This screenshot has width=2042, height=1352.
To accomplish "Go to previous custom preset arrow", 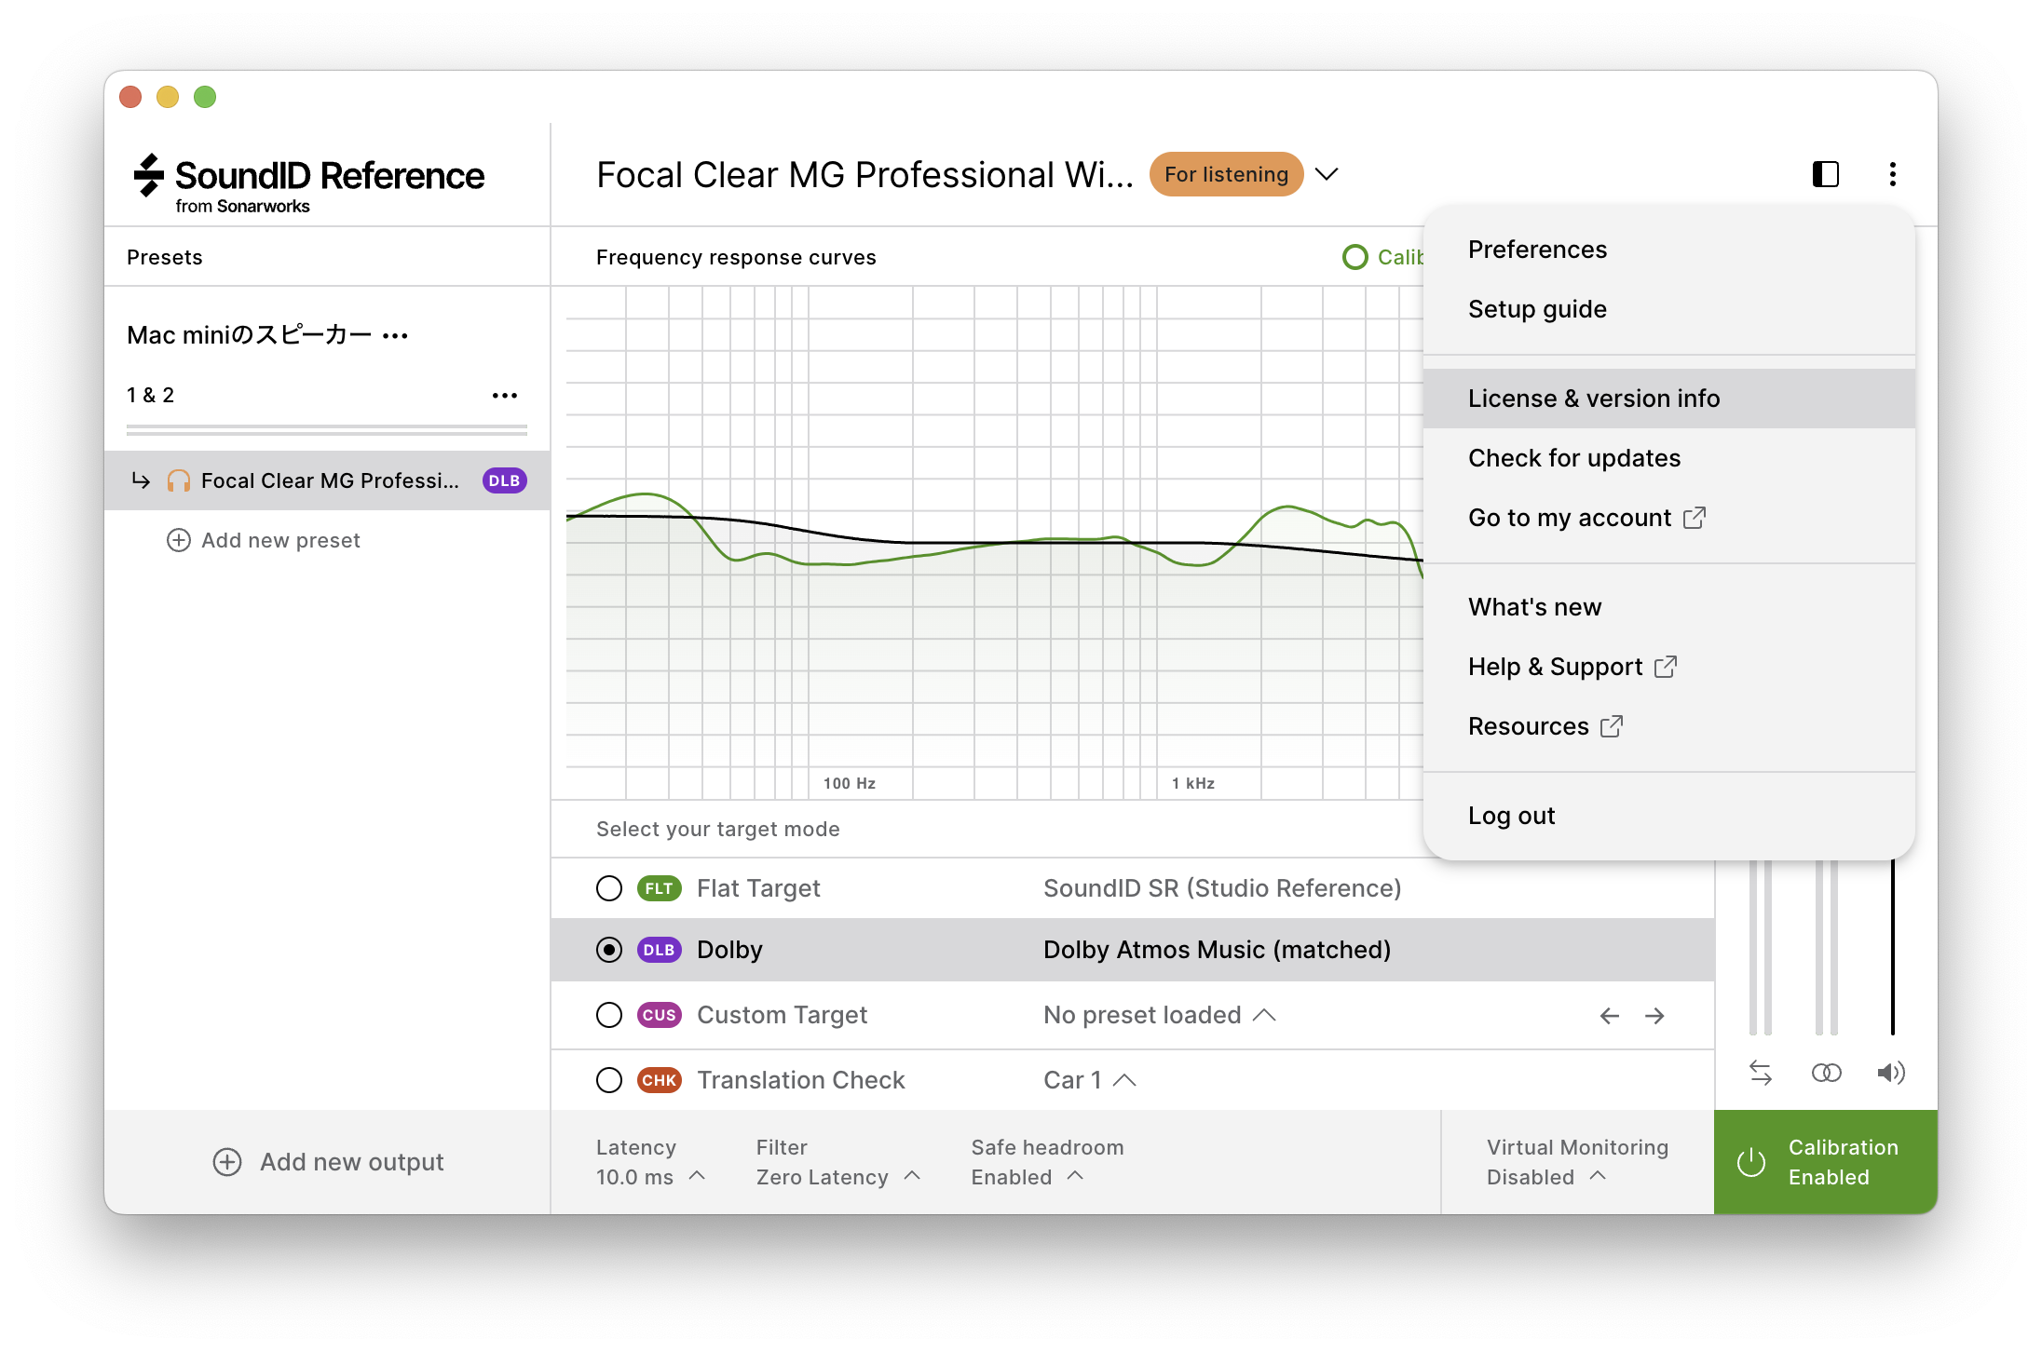I will [1610, 1016].
